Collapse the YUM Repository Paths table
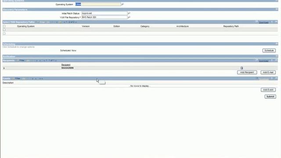 pyautogui.click(x=276, y=22)
